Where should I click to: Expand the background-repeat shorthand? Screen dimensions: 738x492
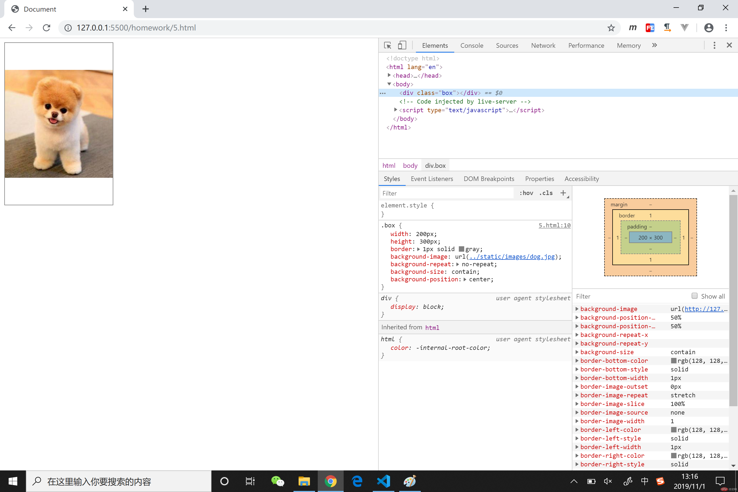[457, 264]
